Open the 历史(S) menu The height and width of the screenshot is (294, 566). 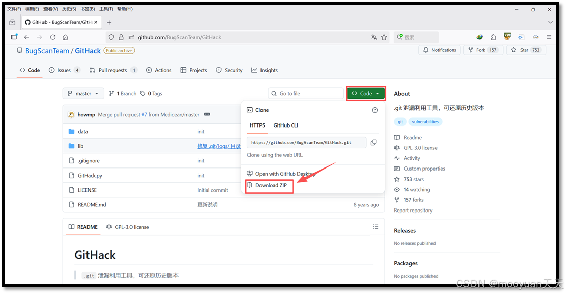(69, 9)
